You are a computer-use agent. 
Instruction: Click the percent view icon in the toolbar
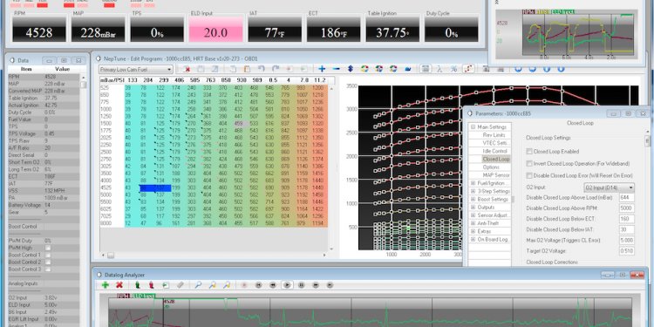click(x=453, y=69)
